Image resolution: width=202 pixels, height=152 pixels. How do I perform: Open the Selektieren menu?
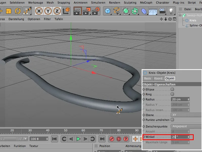click(17, 3)
